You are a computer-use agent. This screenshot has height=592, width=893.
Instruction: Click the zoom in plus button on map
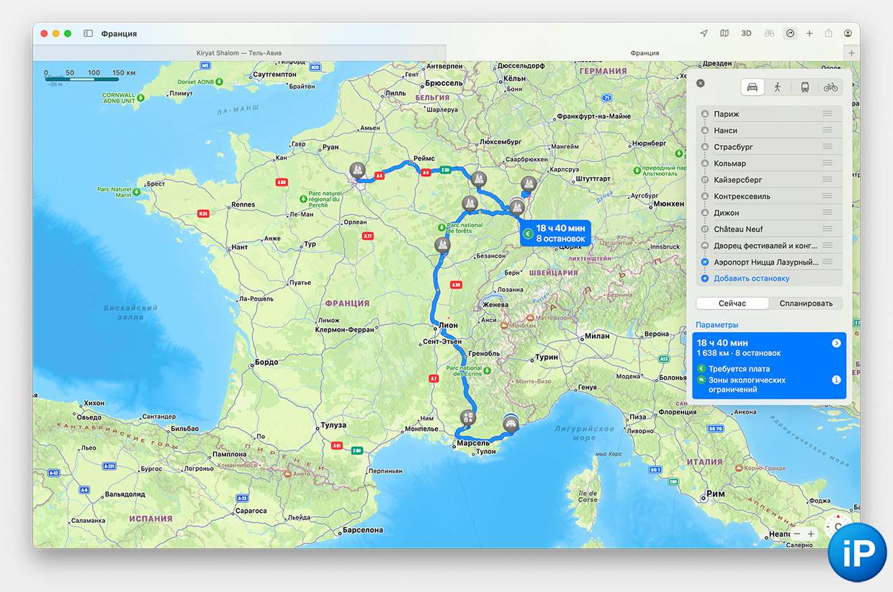coord(812,534)
